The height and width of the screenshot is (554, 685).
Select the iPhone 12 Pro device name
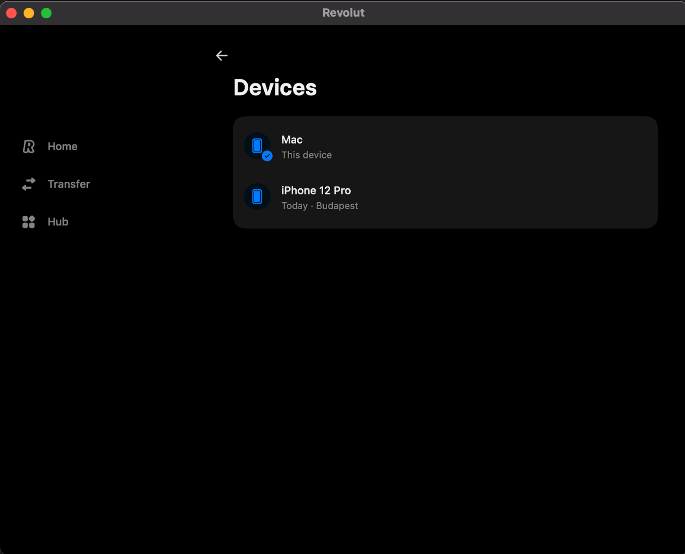(x=316, y=190)
